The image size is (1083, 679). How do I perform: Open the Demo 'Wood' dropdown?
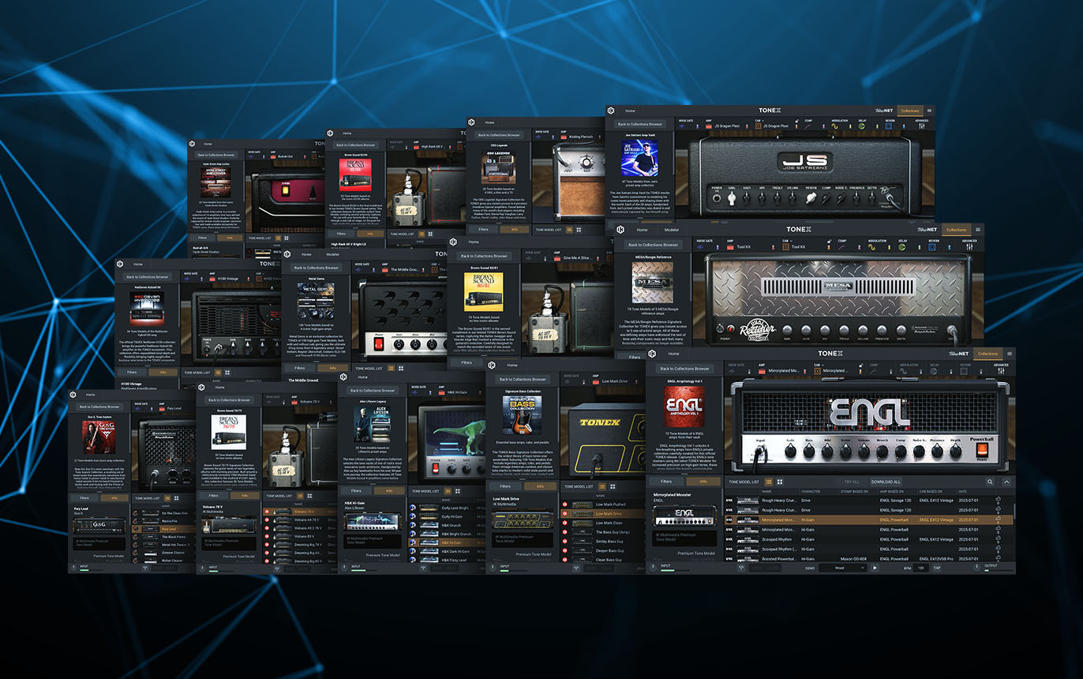843,568
